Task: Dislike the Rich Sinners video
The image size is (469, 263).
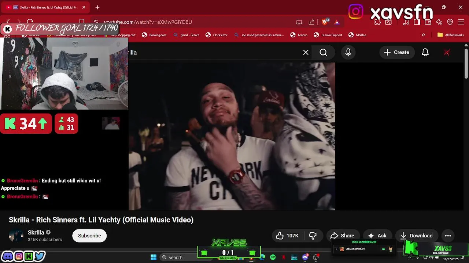Action: tap(313, 236)
